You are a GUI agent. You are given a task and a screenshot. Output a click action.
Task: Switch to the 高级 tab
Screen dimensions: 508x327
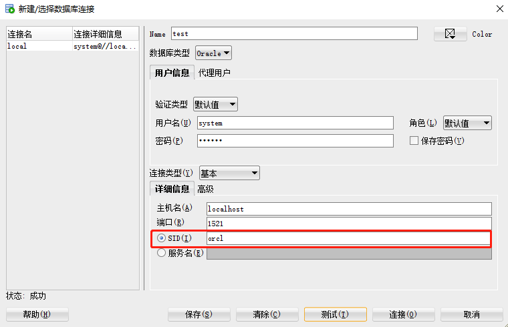tap(205, 189)
